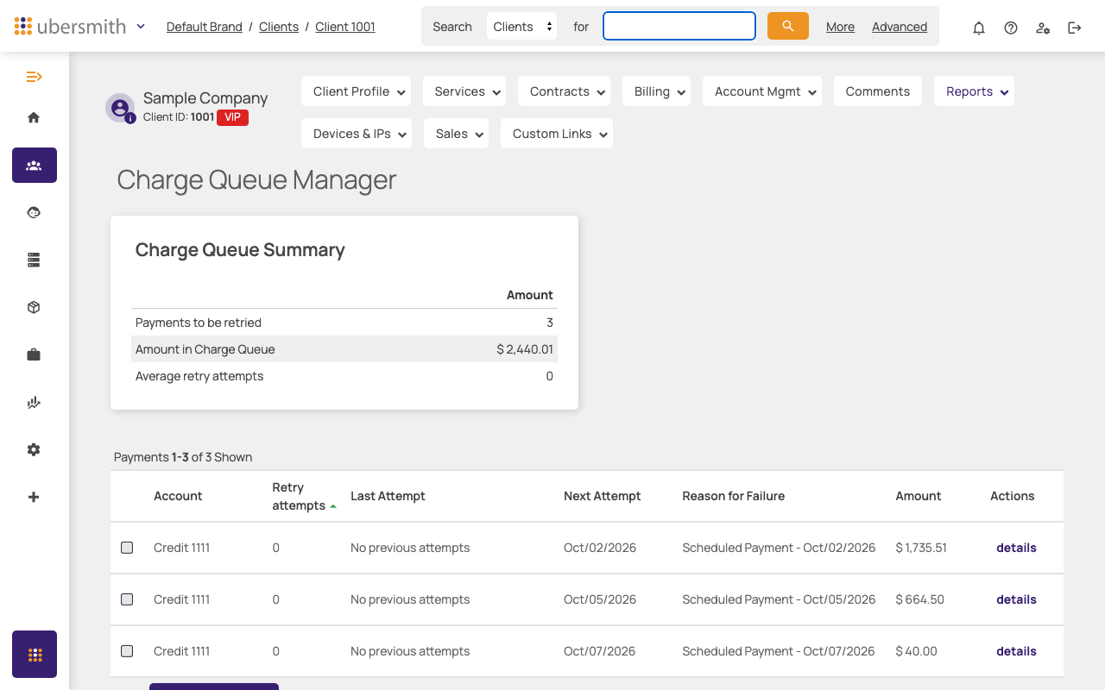Focus the search text field
Image resolution: width=1105 pixels, height=690 pixels.
tap(679, 26)
